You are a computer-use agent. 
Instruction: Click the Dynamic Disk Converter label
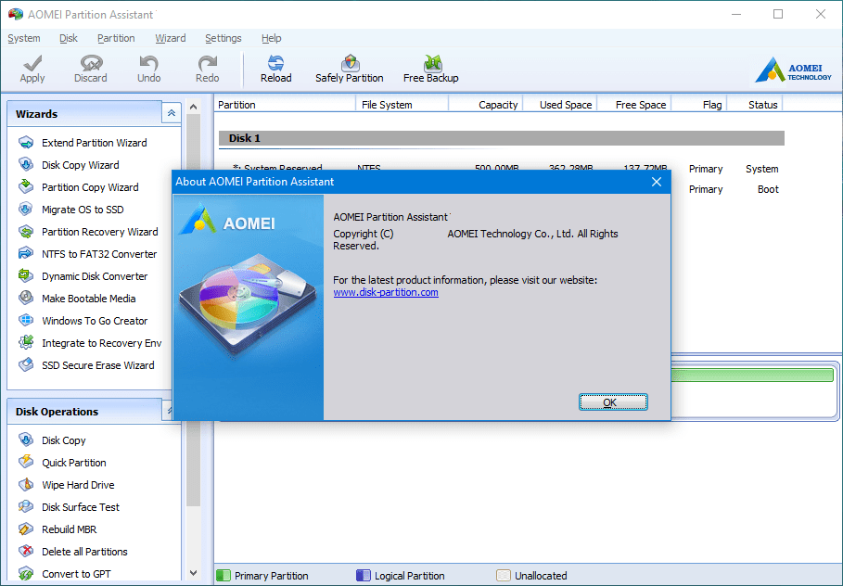[x=95, y=275]
